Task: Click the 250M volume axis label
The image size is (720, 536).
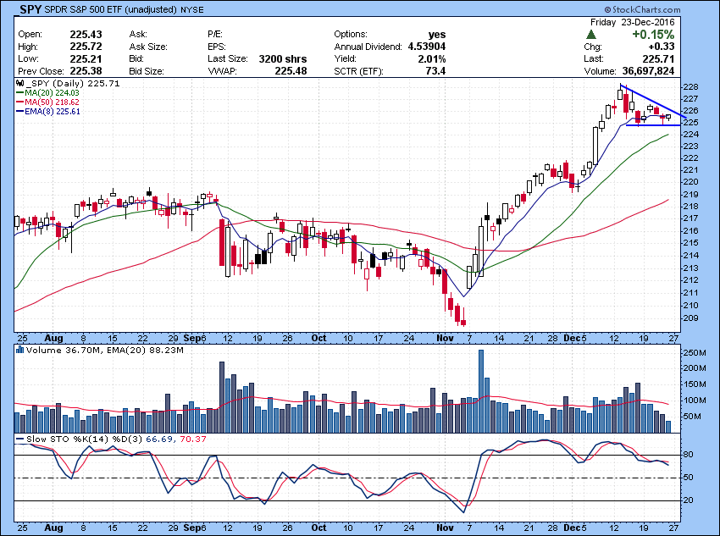Action: pos(695,352)
